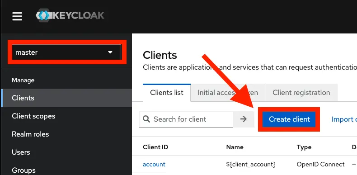Open the master realm dropdown
The width and height of the screenshot is (357, 175).
pos(66,52)
